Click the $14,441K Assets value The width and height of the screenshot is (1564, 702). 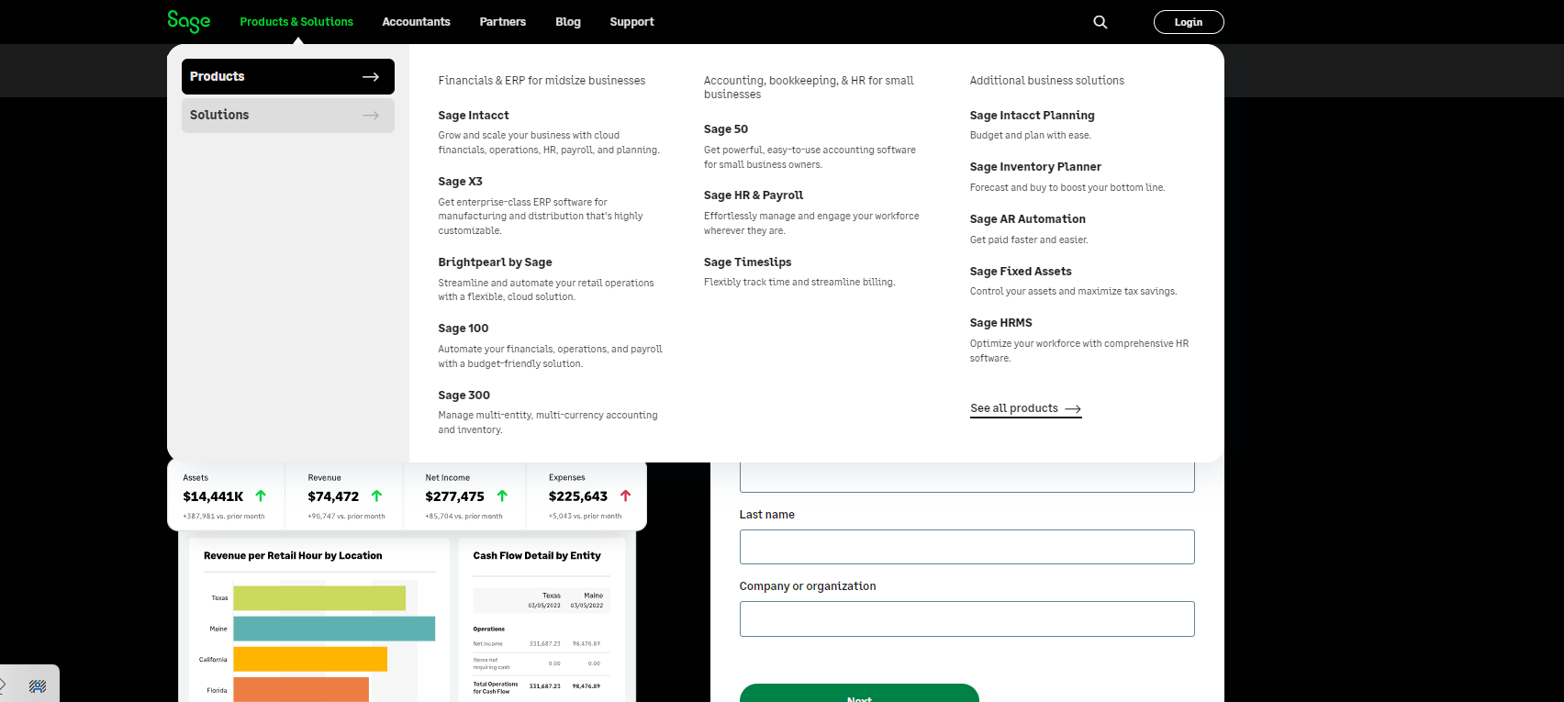point(213,496)
